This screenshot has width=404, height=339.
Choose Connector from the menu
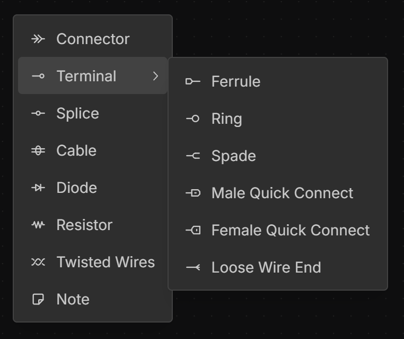click(93, 39)
